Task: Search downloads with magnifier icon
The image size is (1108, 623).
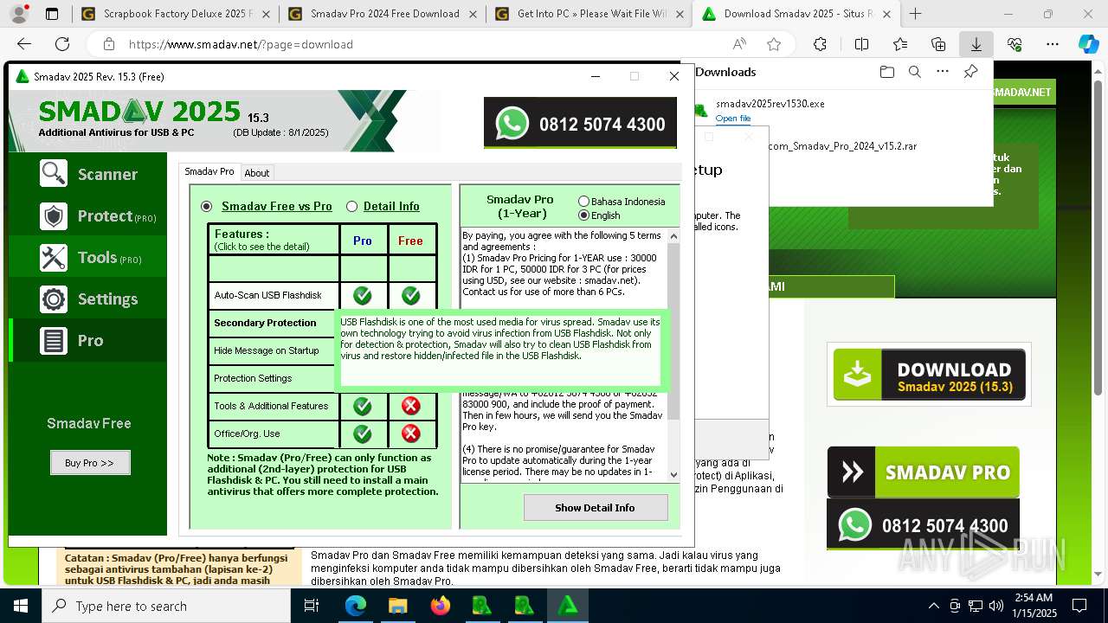Action: (x=914, y=72)
